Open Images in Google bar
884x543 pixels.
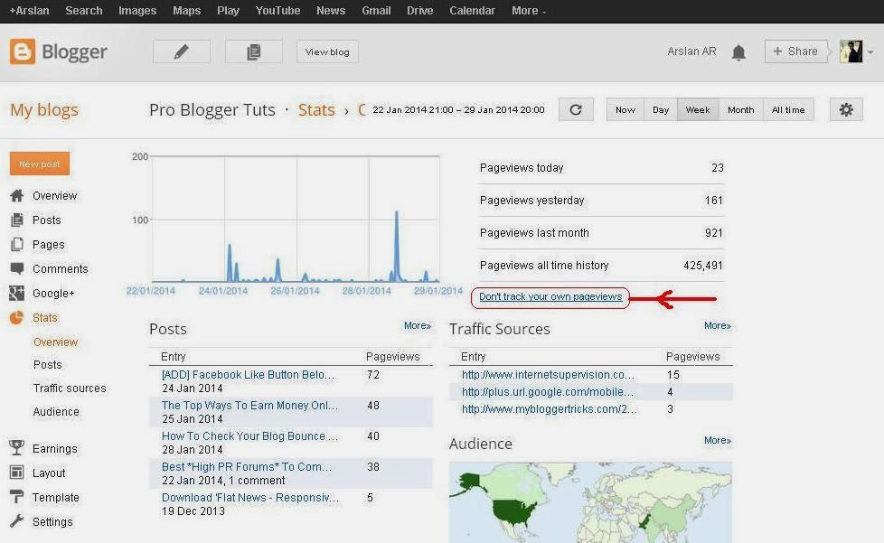[137, 11]
